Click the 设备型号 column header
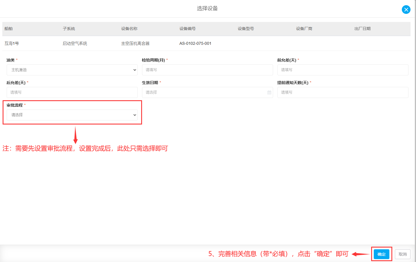 246,29
